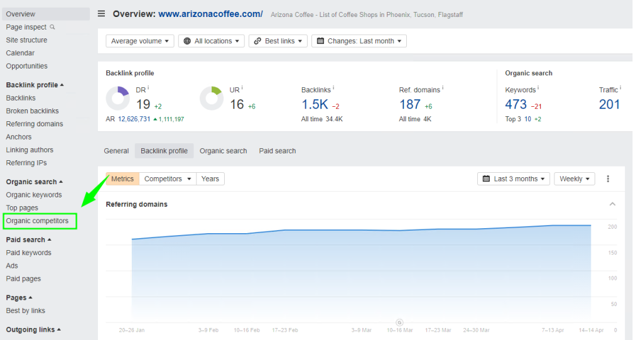The image size is (643, 340).
Task: Click the search icon next to Page inspect
Action: click(53, 27)
